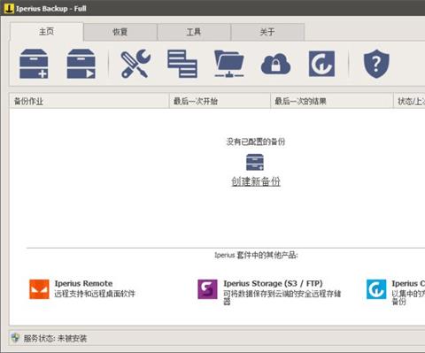Image resolution: width=425 pixels, height=353 pixels.
Task: Click the purple Iperius Storage icon
Action: pyautogui.click(x=207, y=289)
